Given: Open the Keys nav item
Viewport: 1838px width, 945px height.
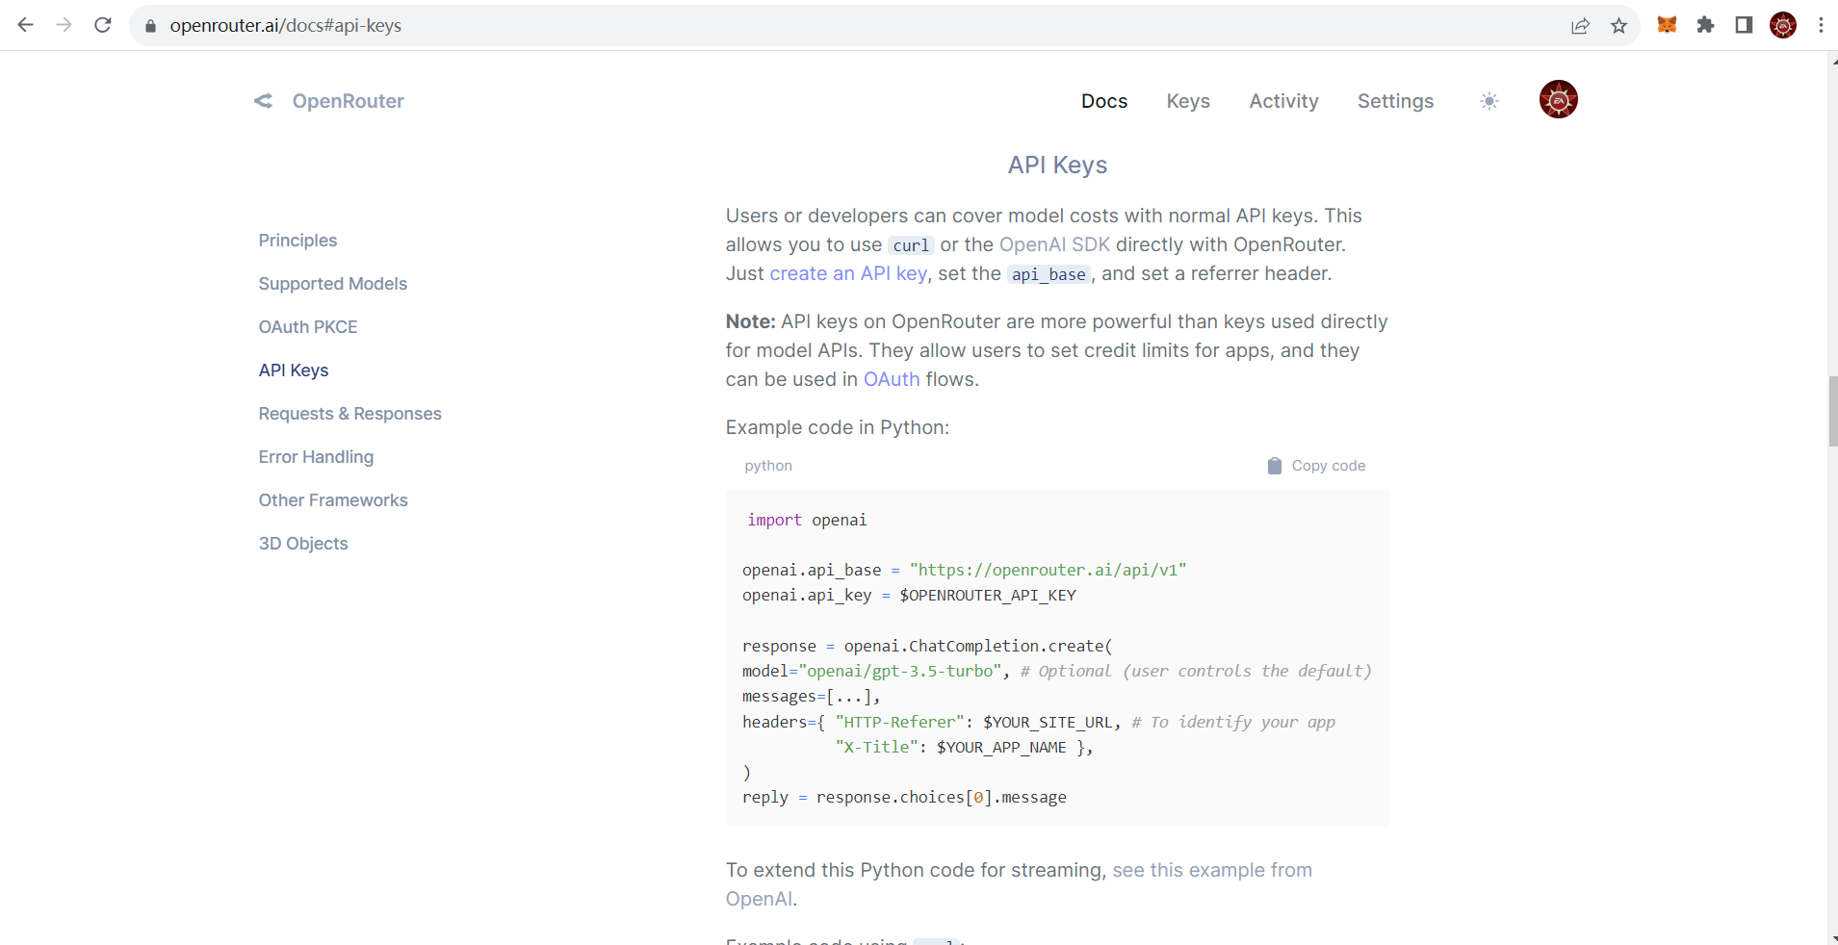Looking at the screenshot, I should pos(1188,101).
